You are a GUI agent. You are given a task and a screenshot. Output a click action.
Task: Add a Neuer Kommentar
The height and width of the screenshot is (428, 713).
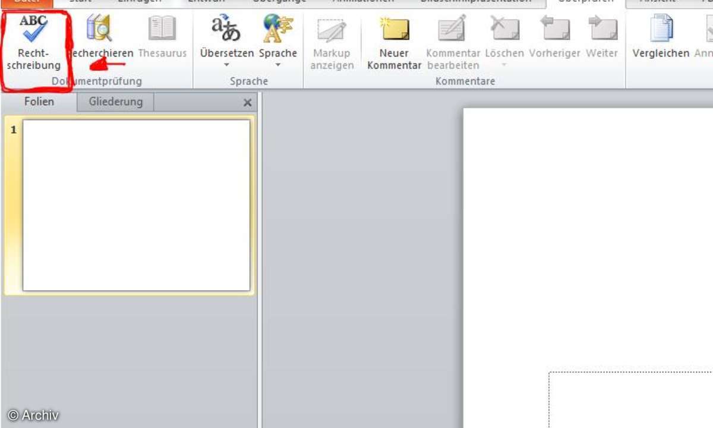pyautogui.click(x=394, y=42)
